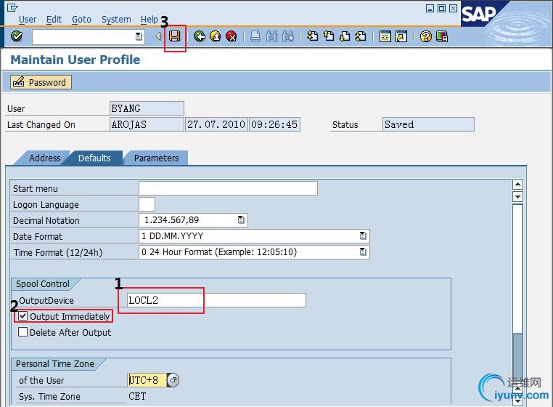
Task: Open the Goto menu
Action: pos(81,20)
